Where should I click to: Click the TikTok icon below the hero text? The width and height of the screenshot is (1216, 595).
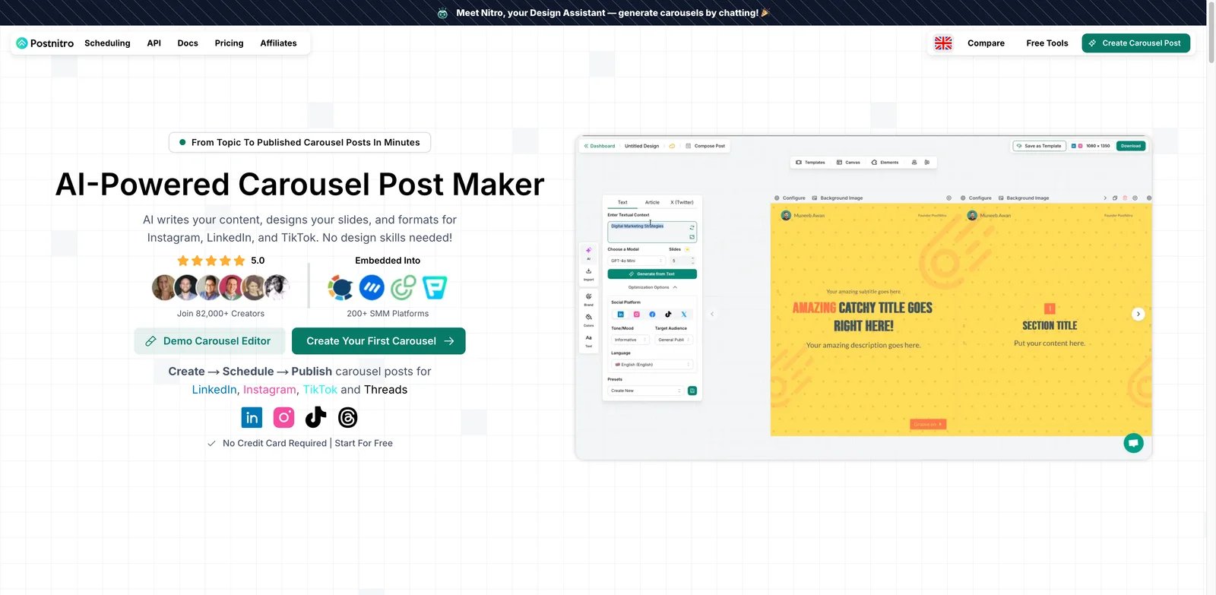(x=315, y=417)
